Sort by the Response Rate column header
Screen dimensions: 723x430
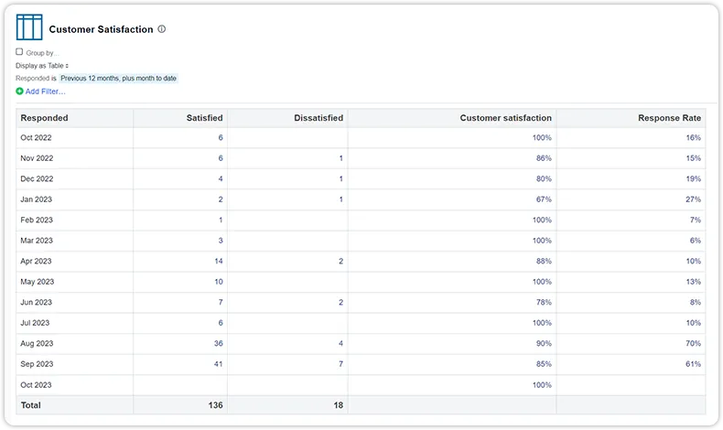click(670, 118)
